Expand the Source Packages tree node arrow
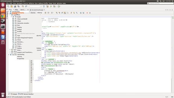This screenshot has width=174, height=98. point(10,50)
